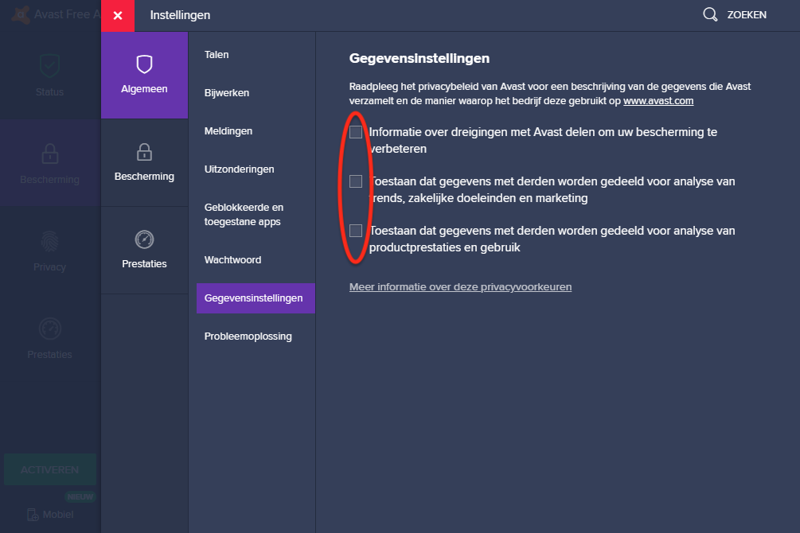800x533 pixels.
Task: Check sharing for product performance and usage
Action: [x=356, y=231]
